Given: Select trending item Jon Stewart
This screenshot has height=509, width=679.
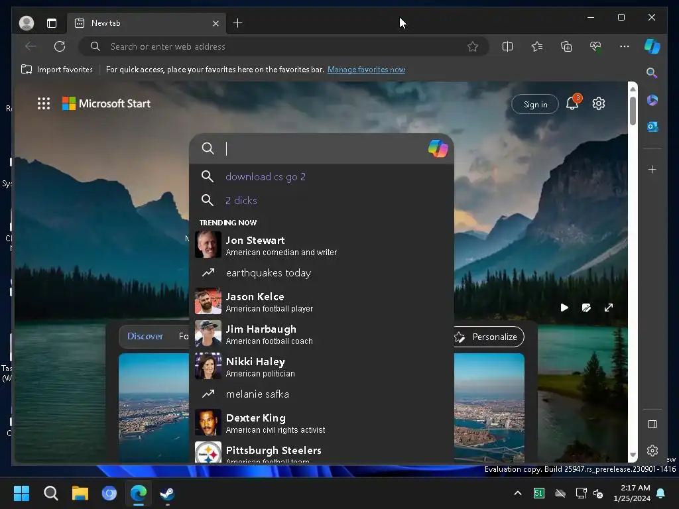Looking at the screenshot, I should [322, 245].
